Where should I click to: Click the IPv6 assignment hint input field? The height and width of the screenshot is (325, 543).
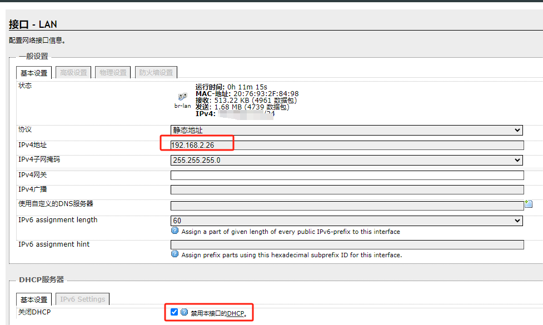pos(347,245)
